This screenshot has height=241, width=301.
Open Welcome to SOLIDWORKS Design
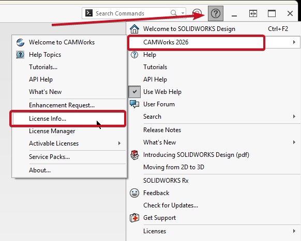pyautogui.click(x=189, y=29)
